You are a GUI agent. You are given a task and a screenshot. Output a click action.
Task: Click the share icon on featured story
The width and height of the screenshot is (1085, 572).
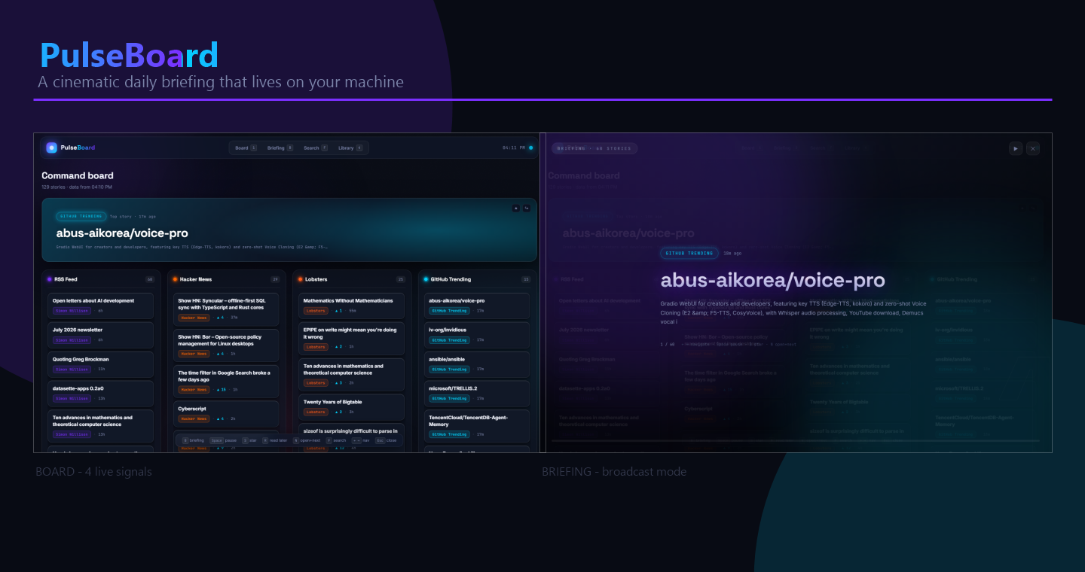coord(527,208)
